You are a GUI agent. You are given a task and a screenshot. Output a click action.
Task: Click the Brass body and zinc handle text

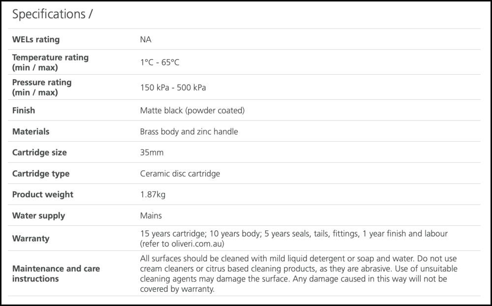pos(189,131)
